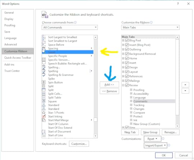Toggle the Design tab checkbox
The height and width of the screenshot is (160, 194).
pos(127,67)
